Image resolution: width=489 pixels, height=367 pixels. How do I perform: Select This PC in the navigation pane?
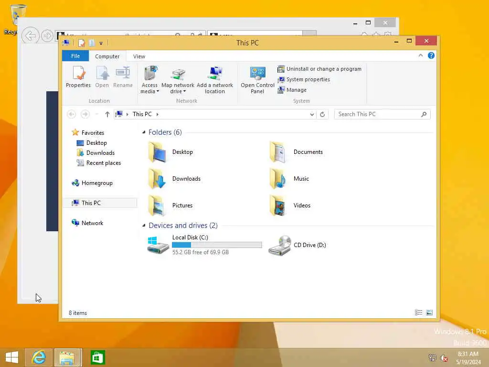(x=100, y=203)
